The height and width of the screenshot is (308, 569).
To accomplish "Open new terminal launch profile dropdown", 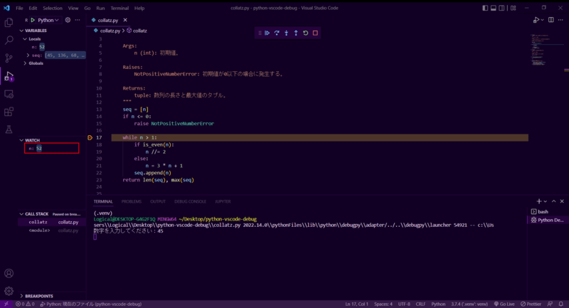I will tap(545, 201).
